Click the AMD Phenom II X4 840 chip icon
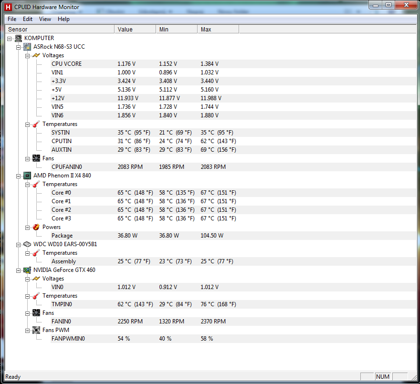Screen dimensions: 420x384 27,176
